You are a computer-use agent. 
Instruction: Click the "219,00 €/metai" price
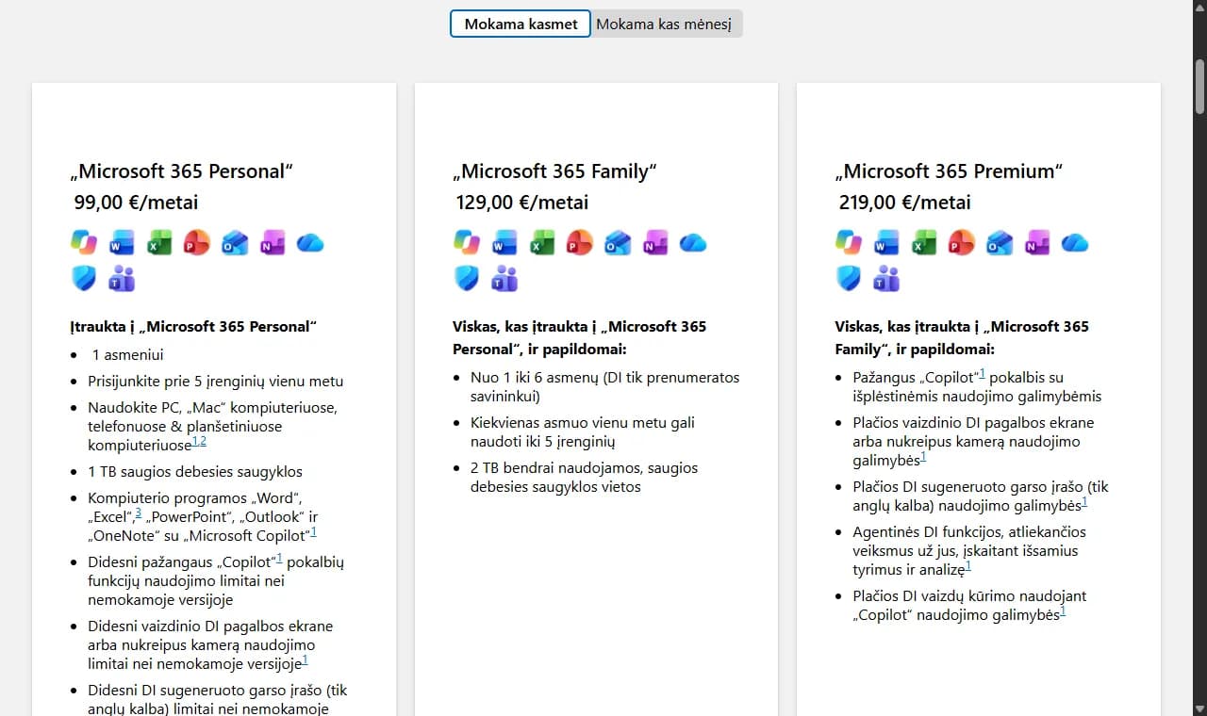tap(904, 203)
